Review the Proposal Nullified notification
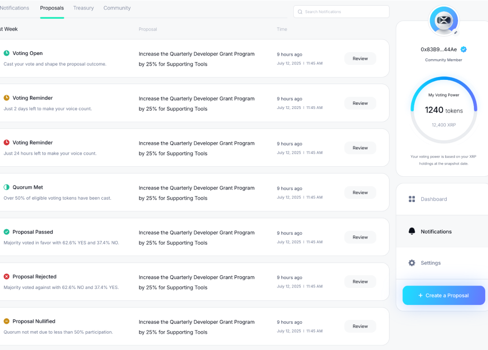Screen dimensions: 488x350 [x=360, y=327]
